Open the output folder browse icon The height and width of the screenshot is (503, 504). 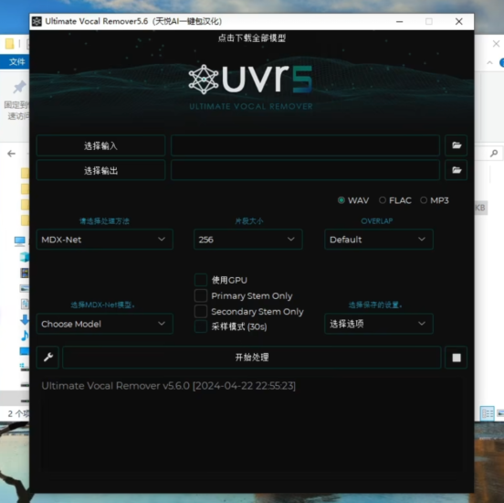click(x=457, y=170)
